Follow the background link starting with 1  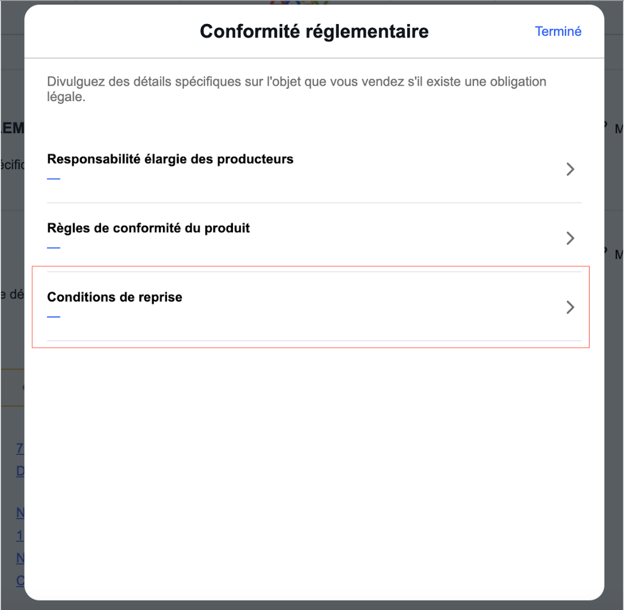20,535
